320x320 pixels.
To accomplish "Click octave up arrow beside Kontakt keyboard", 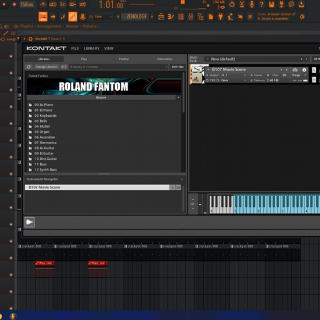I will [193, 199].
